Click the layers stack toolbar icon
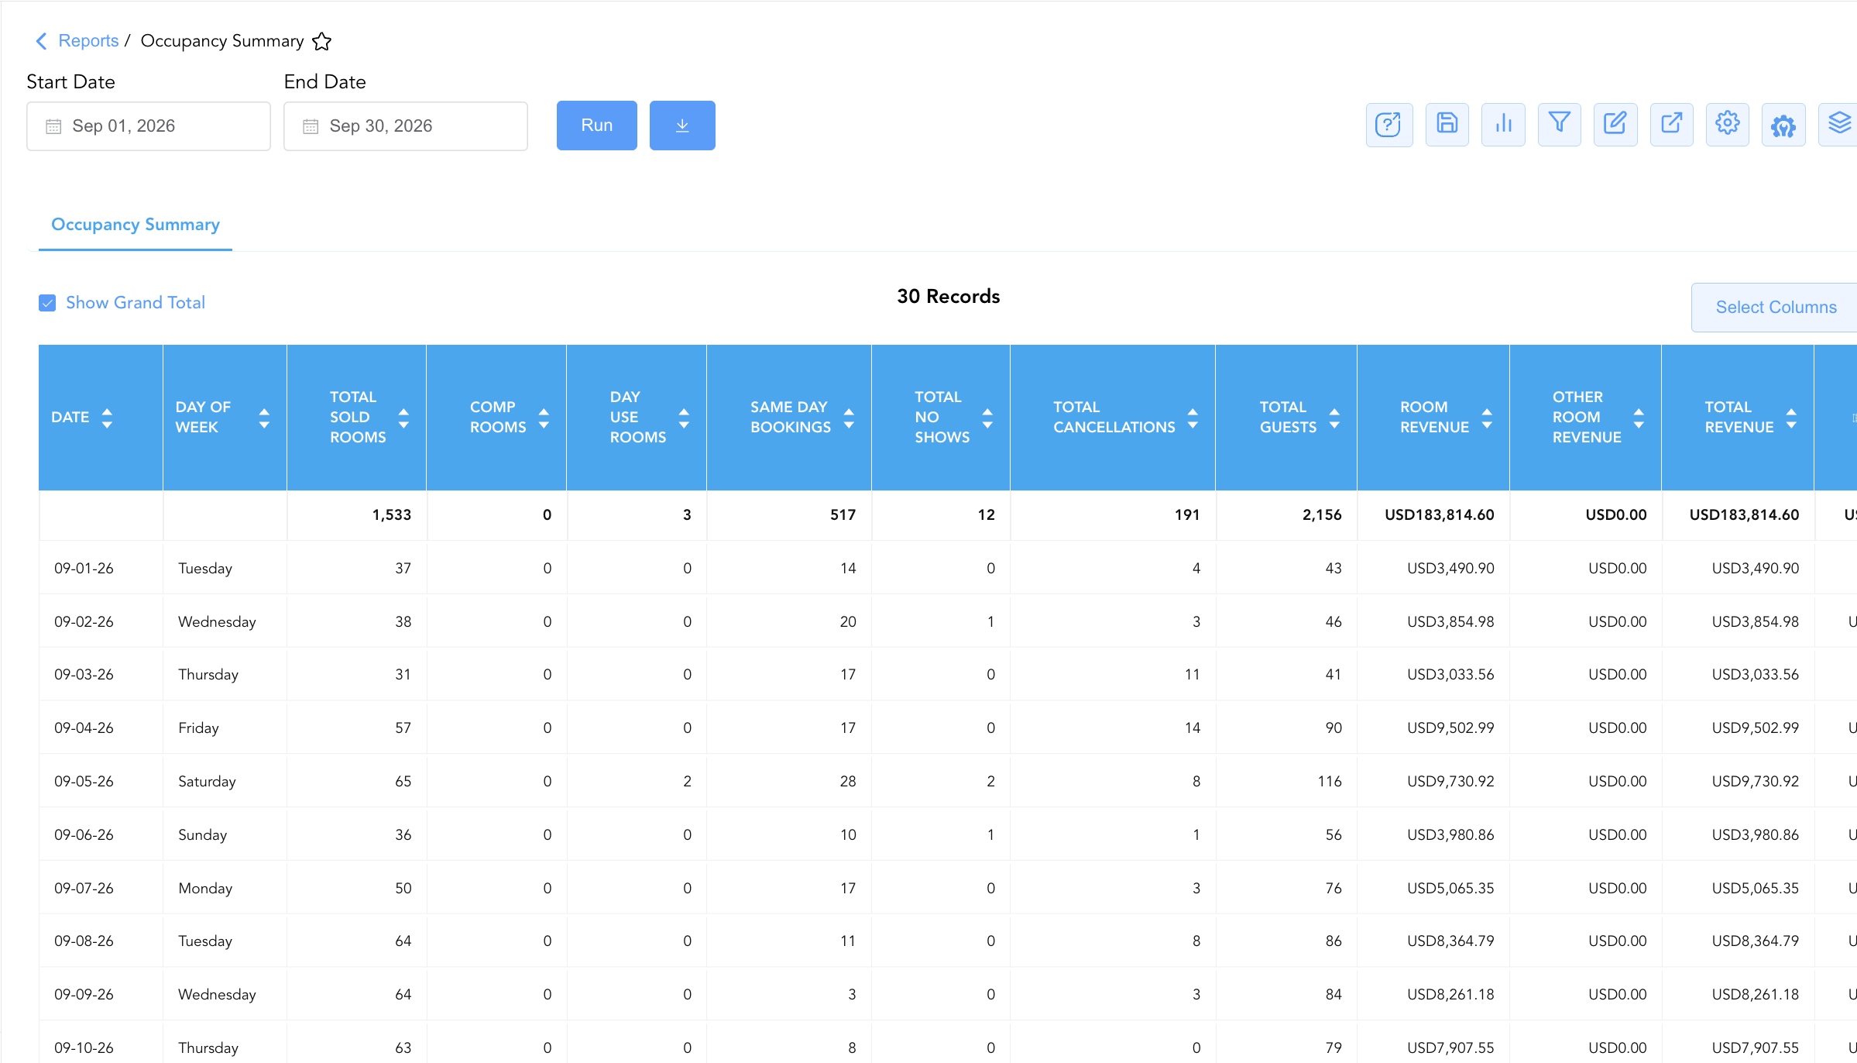 click(1839, 125)
